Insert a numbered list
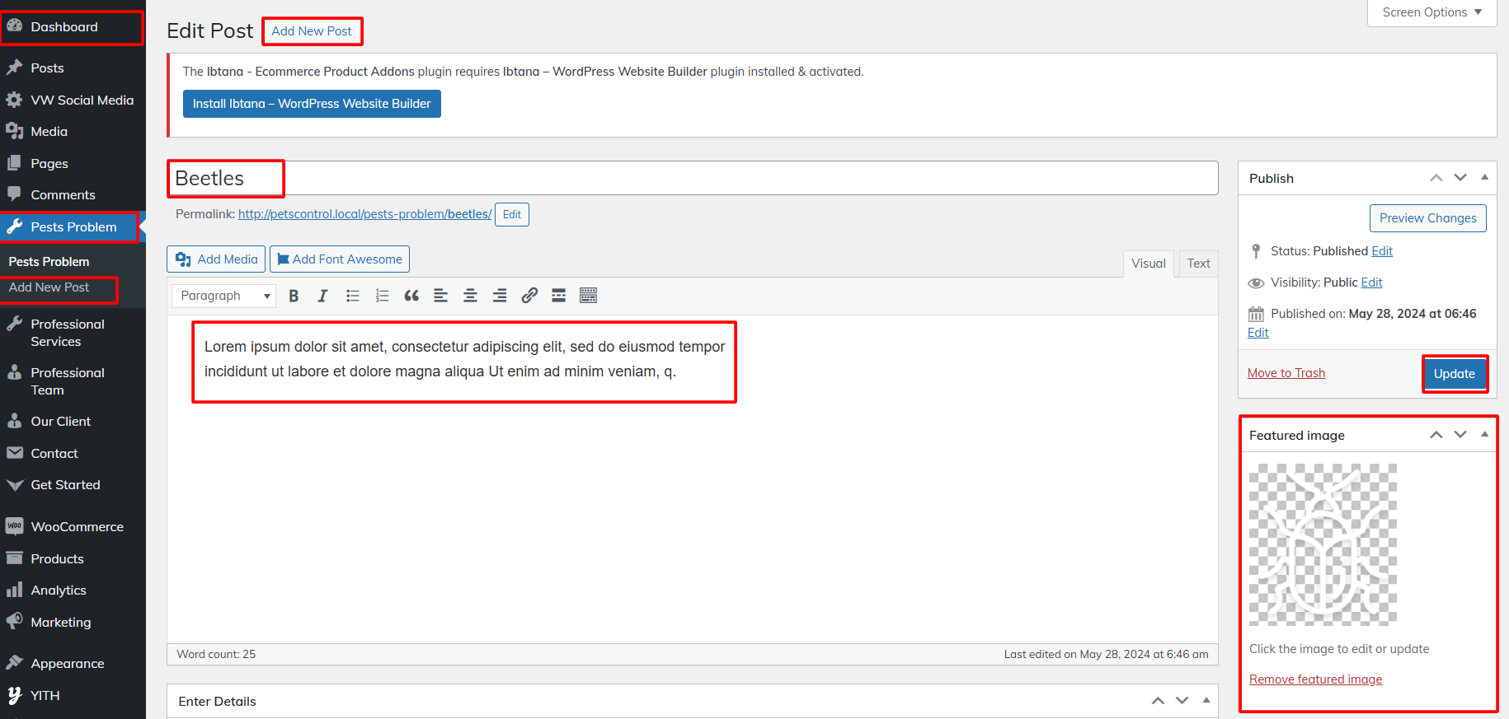This screenshot has width=1509, height=719. 382,296
